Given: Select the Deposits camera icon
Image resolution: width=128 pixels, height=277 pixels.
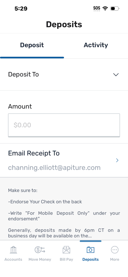Looking at the screenshot, I should [x=91, y=250].
